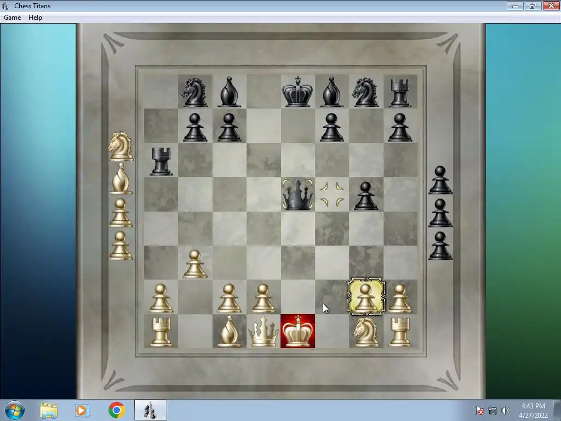Launch Windows Media Player from taskbar
561x421 pixels.
[x=82, y=410]
